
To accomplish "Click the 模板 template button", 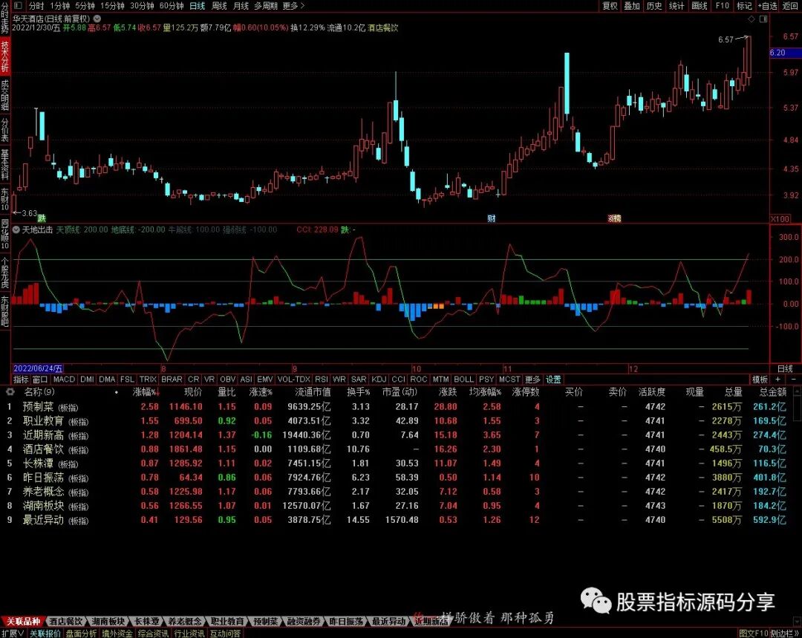I will 760,379.
